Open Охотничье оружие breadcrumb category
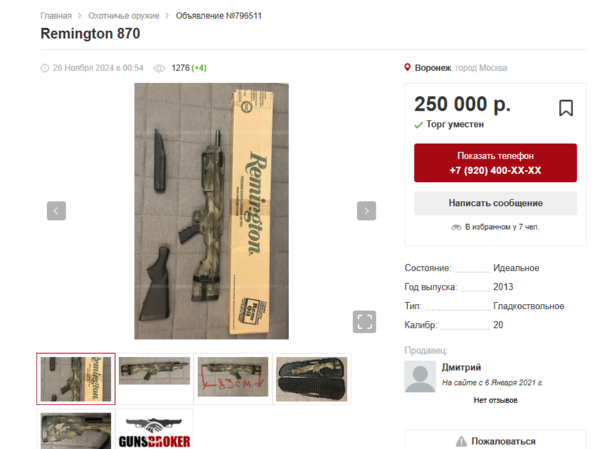The width and height of the screenshot is (597, 449). pyautogui.click(x=124, y=16)
